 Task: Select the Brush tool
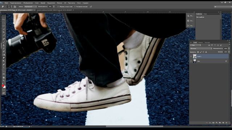[4, 42]
